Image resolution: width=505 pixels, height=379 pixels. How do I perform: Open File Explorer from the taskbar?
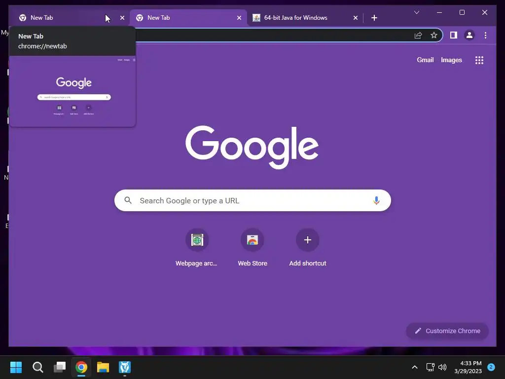[x=103, y=367]
